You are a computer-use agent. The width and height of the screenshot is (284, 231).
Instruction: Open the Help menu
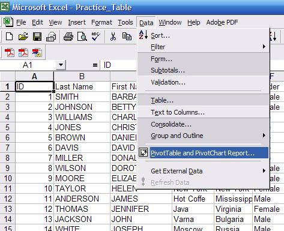(194, 22)
